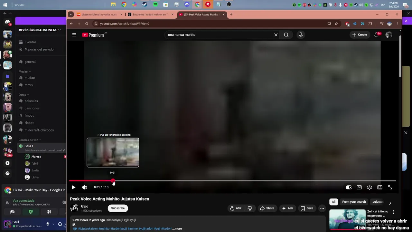Select the From your search chip
This screenshot has height=232, width=412.
point(354,202)
